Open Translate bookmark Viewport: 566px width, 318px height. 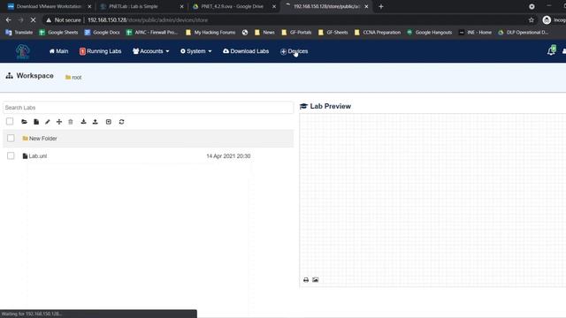click(x=19, y=33)
